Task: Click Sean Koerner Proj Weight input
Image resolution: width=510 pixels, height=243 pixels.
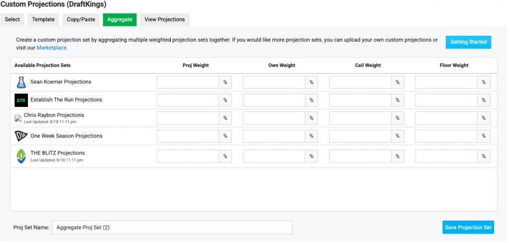Action: [188, 82]
